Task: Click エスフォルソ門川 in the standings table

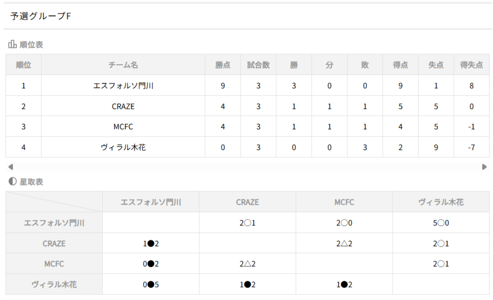Action: [123, 85]
